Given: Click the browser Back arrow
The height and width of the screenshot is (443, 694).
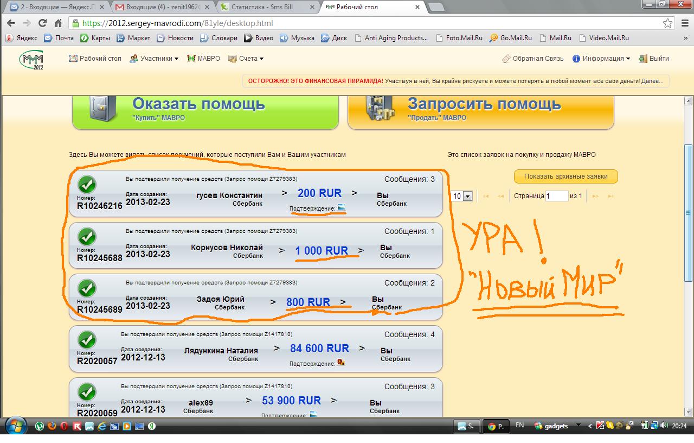Looking at the screenshot, I should [11, 23].
